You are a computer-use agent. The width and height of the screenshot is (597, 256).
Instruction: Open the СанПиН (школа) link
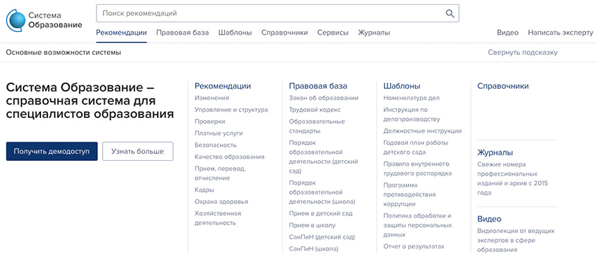(x=313, y=249)
